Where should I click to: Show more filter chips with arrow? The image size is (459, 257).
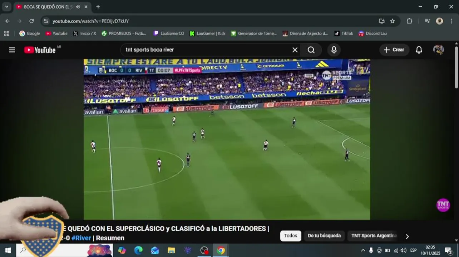pyautogui.click(x=407, y=236)
